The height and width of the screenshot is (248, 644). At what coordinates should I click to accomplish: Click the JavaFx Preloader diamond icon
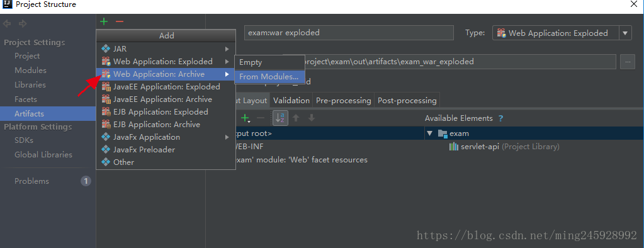(x=106, y=149)
